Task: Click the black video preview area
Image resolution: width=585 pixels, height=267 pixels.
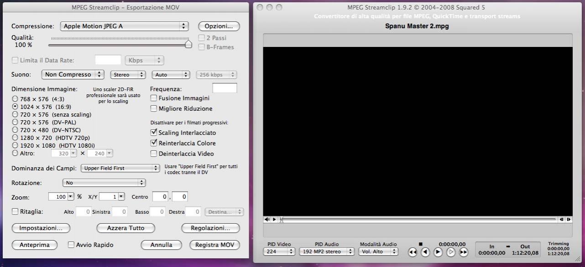Action: point(418,131)
